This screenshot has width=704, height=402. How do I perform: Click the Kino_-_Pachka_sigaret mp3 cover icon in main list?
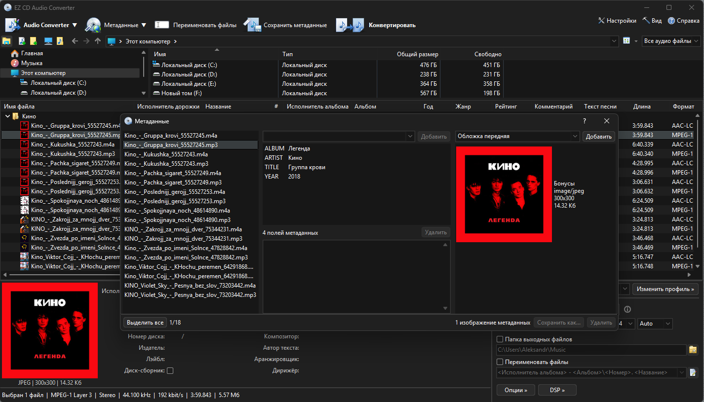[x=25, y=173]
